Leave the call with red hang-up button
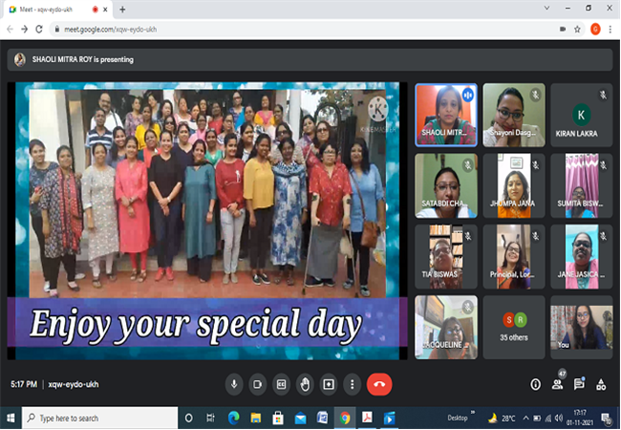This screenshot has width=621, height=430. (x=379, y=384)
